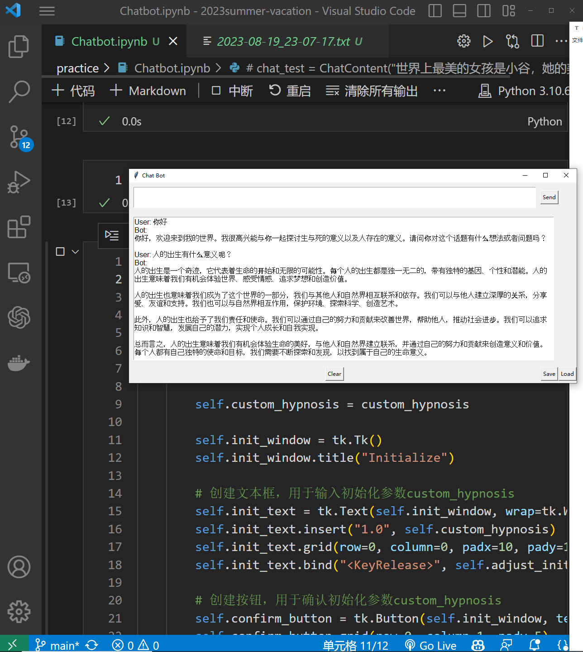The height and width of the screenshot is (652, 583).
Task: Open the notebook toolbar overflow menu
Action: coord(439,91)
